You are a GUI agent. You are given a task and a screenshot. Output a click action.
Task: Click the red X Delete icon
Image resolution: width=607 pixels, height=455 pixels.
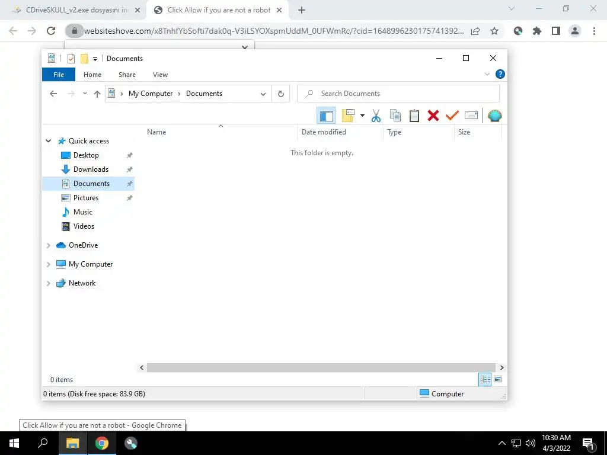pyautogui.click(x=433, y=116)
